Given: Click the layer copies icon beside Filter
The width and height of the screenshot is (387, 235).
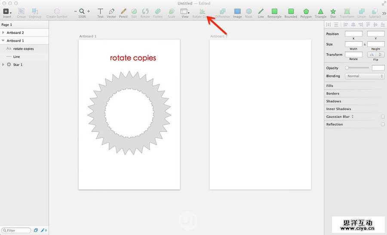Looking at the screenshot, I should tap(36, 230).
